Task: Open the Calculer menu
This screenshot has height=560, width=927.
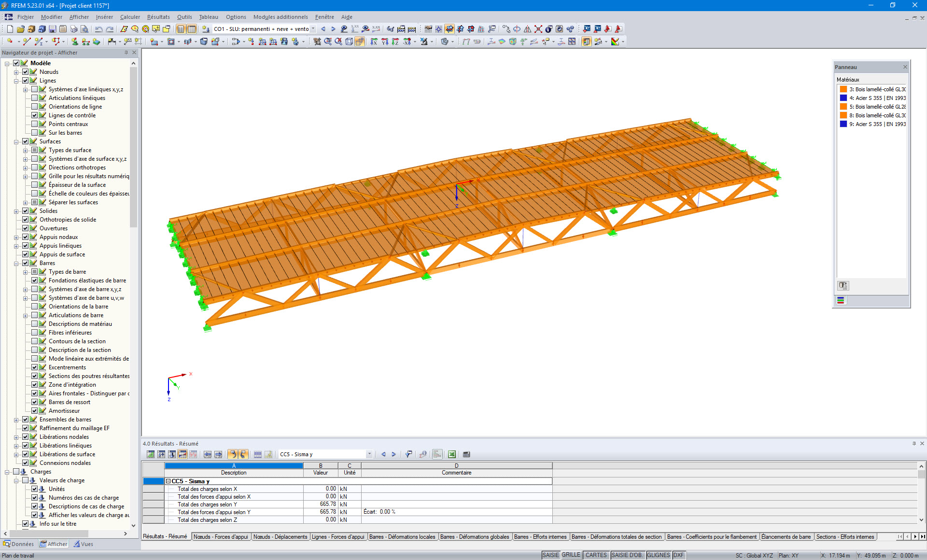Action: tap(130, 17)
